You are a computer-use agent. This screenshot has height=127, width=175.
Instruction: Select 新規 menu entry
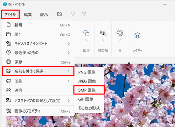pos(38,25)
